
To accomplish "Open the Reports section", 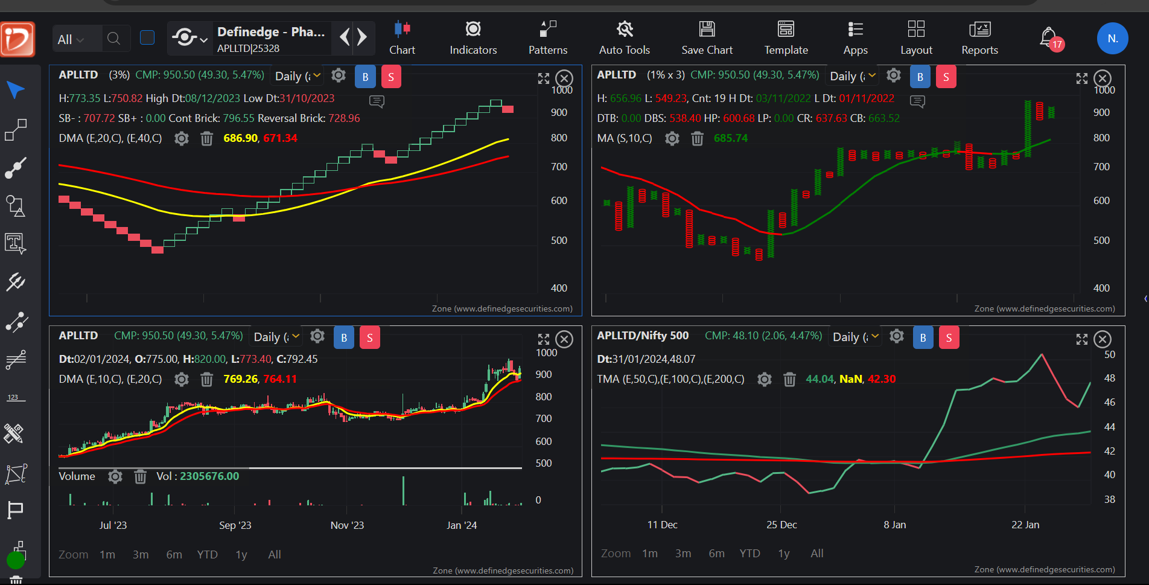I will pos(979,39).
